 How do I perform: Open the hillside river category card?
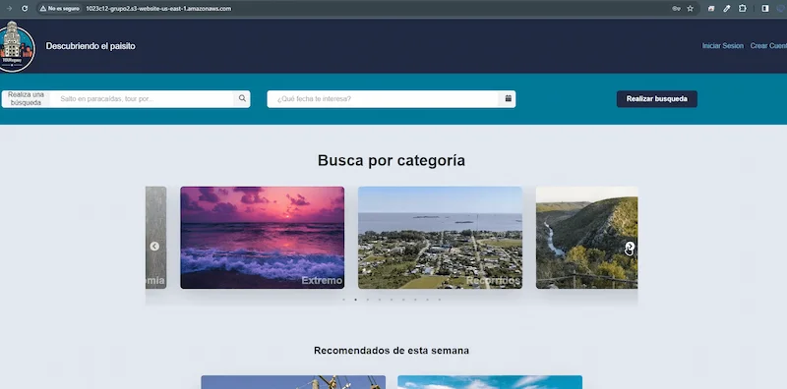tap(586, 238)
